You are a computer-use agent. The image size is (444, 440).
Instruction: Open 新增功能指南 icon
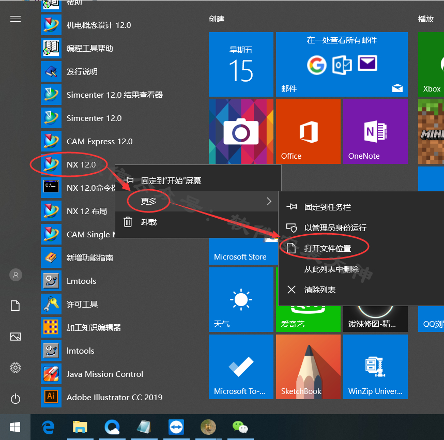pyautogui.click(x=51, y=257)
